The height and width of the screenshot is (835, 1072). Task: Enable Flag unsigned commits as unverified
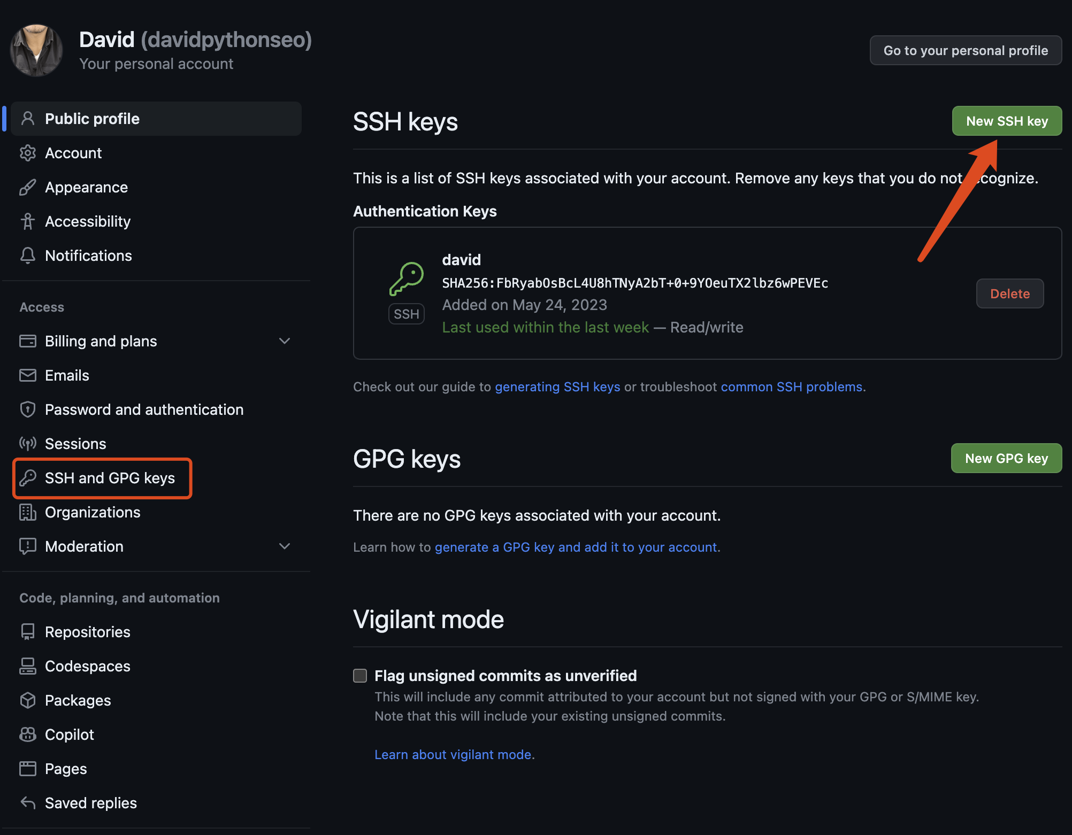360,676
